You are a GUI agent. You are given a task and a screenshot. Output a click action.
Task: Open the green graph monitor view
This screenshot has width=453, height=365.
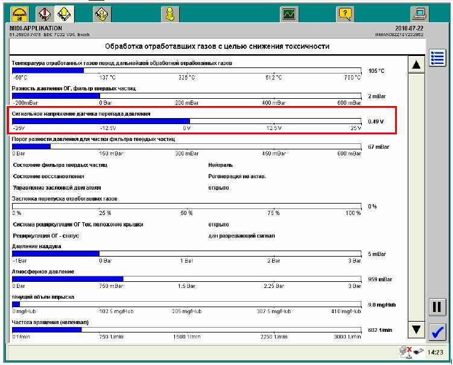tap(290, 13)
